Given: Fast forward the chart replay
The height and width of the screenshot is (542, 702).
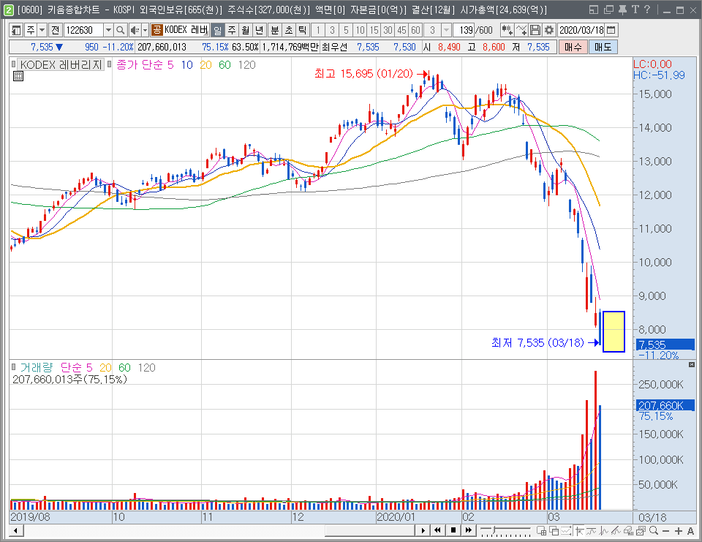Looking at the screenshot, I should (x=468, y=531).
